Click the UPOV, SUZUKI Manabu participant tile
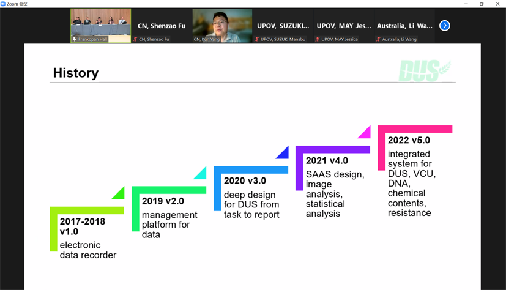506x290 pixels. pos(283,26)
